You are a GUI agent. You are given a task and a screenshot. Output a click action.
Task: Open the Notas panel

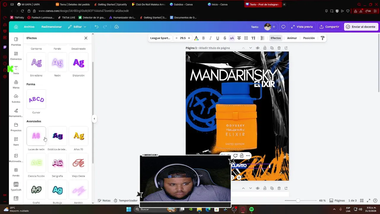104,201
